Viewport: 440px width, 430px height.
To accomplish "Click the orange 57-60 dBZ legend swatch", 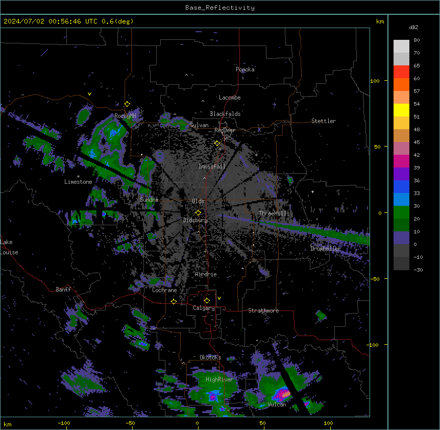I will click(401, 84).
